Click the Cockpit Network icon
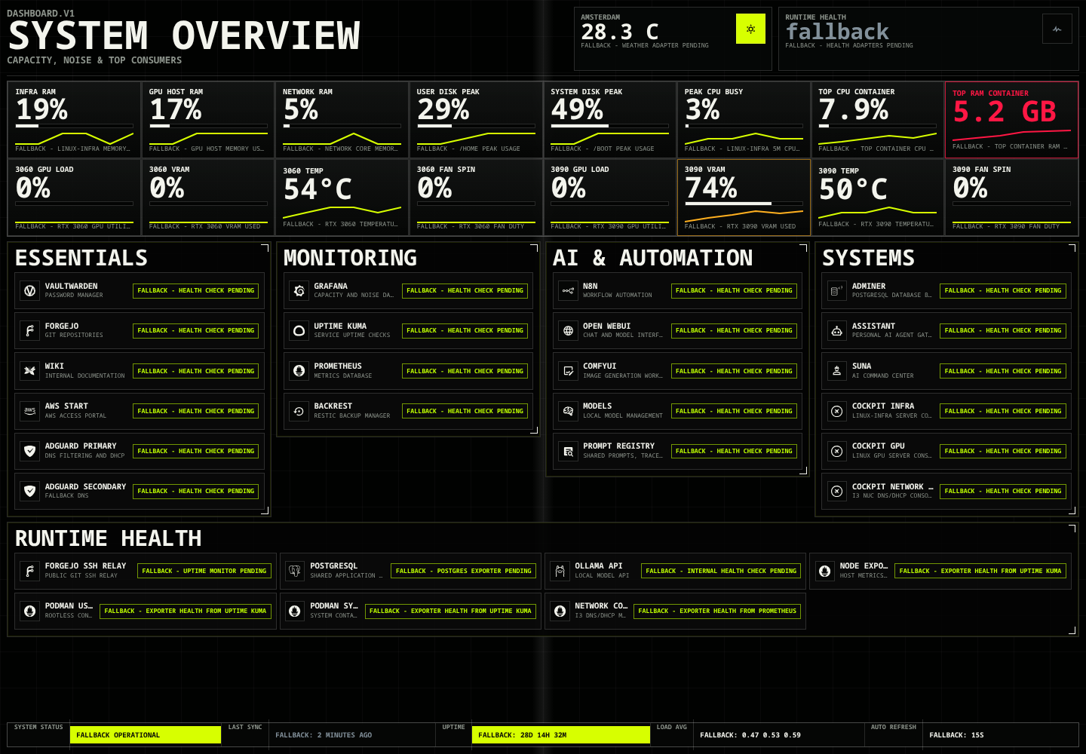Screen dimensions: 1086x754 837,491
